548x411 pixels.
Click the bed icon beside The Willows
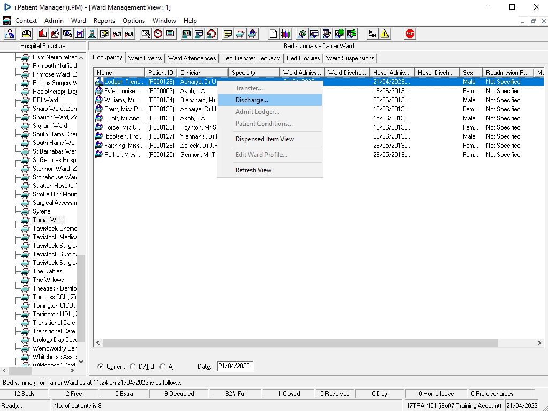point(26,280)
